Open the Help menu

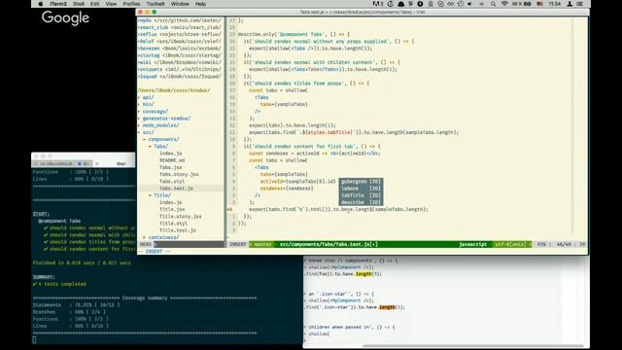200,4
